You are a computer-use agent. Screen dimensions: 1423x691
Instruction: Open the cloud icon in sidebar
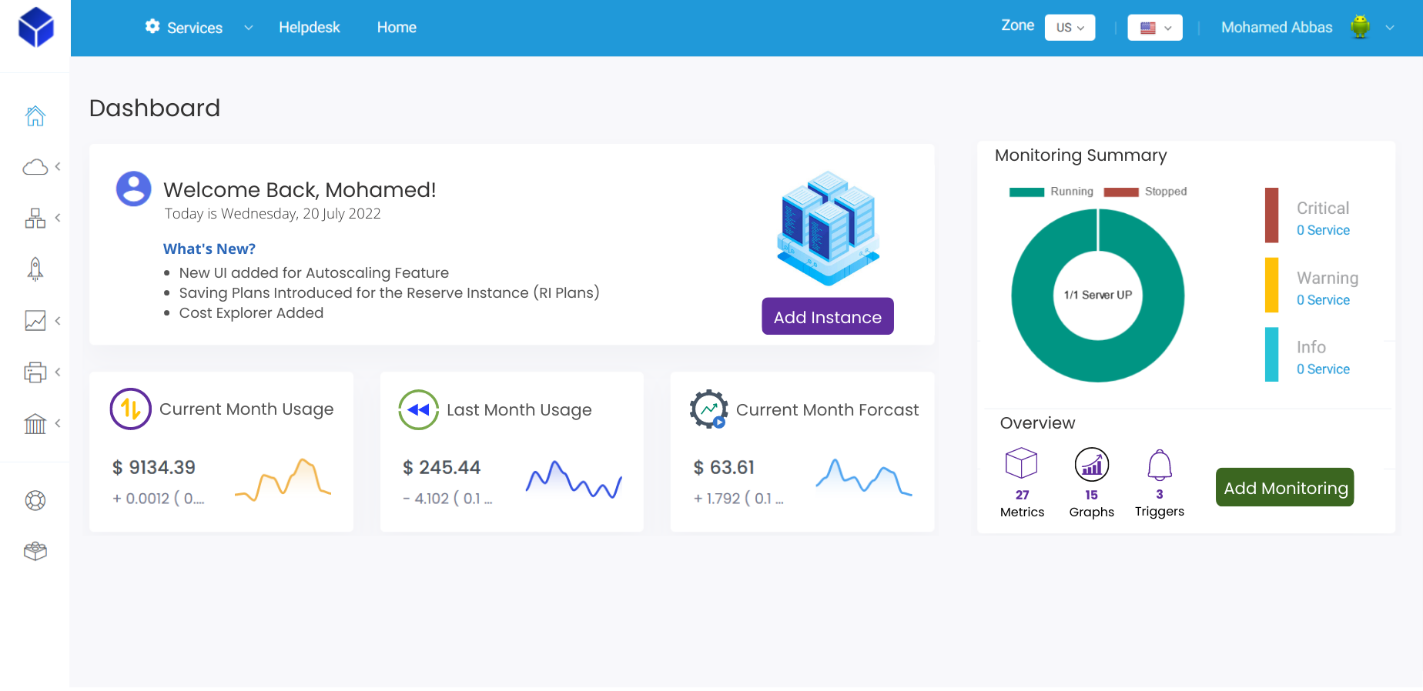coord(35,167)
